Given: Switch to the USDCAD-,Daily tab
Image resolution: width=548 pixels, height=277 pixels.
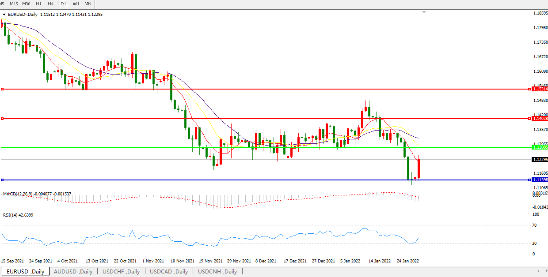Looking at the screenshot, I should coord(169,272).
